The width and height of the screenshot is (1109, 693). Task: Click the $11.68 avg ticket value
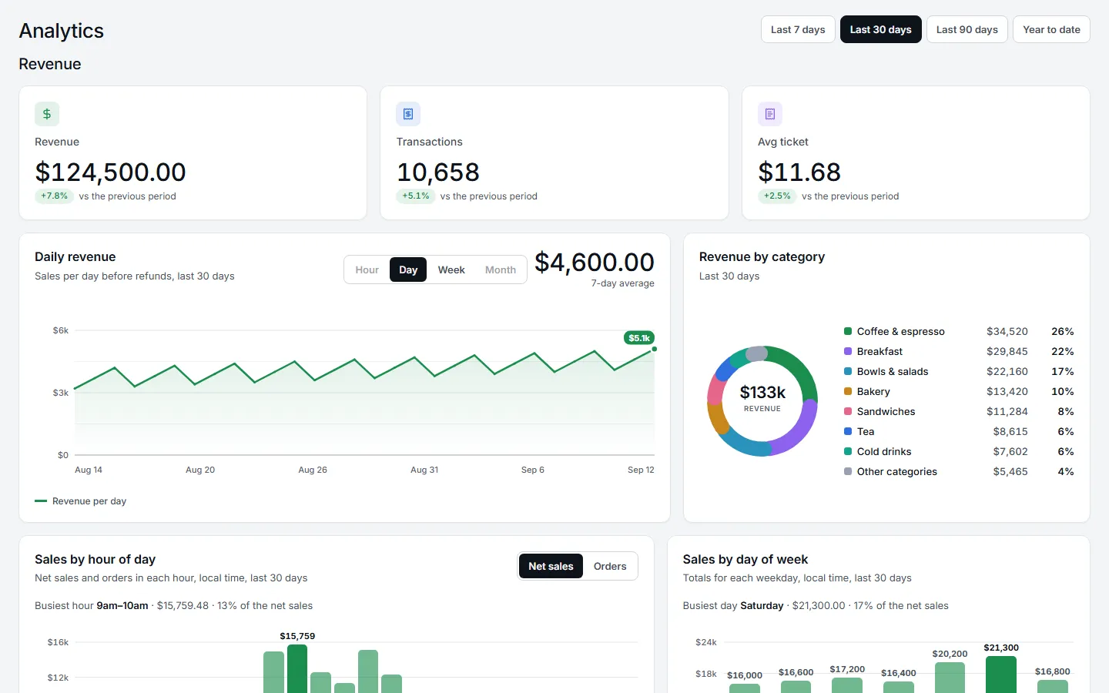pos(799,172)
